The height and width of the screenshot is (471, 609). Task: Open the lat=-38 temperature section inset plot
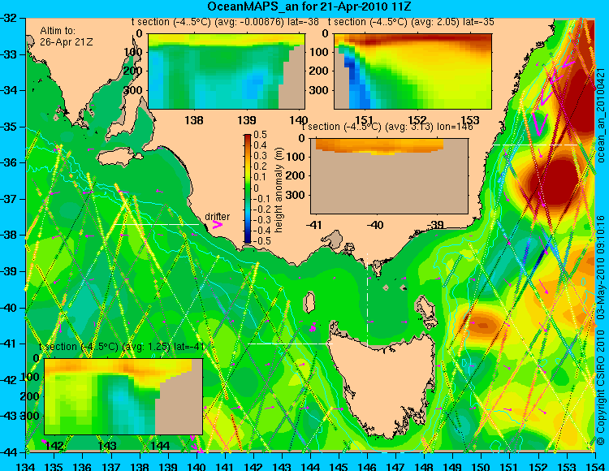point(227,71)
